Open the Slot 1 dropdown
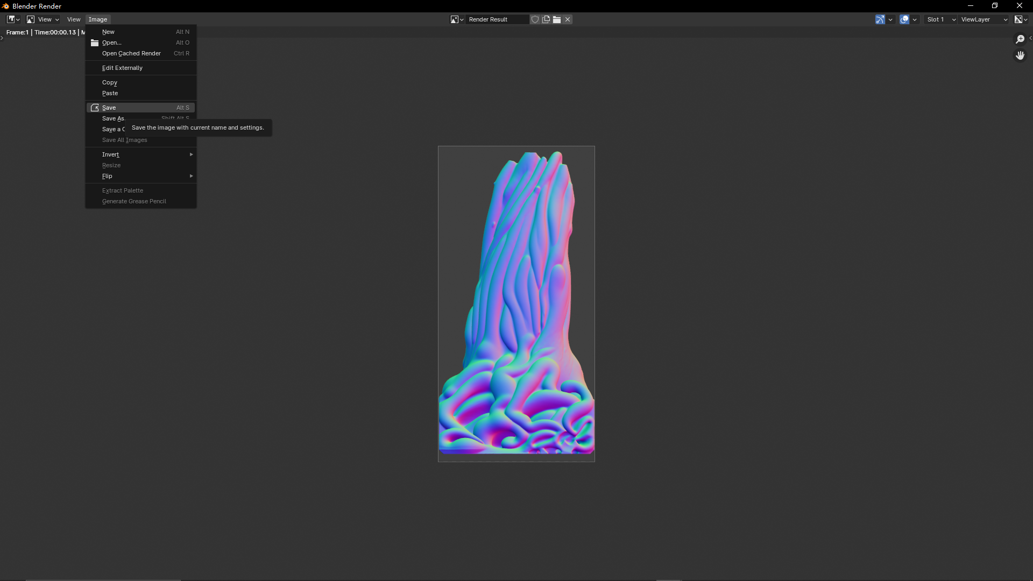This screenshot has height=581, width=1033. (941, 19)
